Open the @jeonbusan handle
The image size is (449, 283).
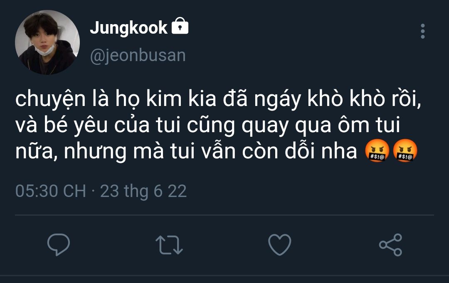click(x=138, y=55)
